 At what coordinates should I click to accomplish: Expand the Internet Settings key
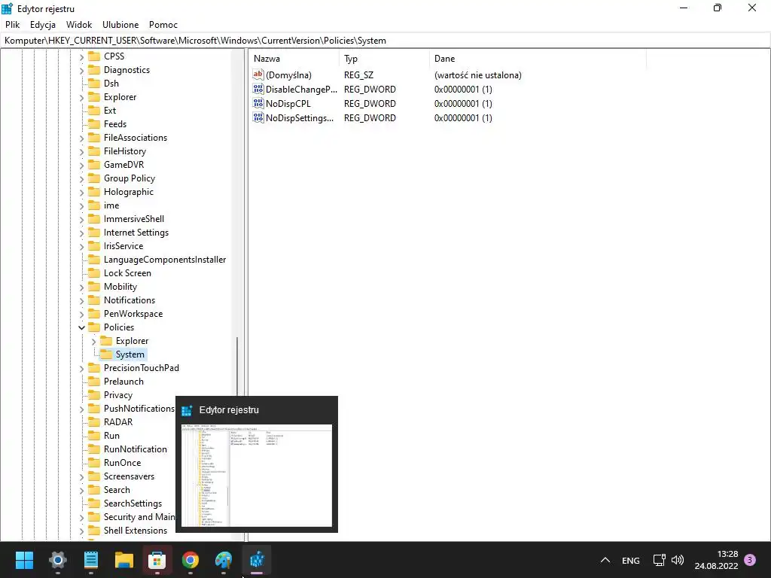coord(81,233)
